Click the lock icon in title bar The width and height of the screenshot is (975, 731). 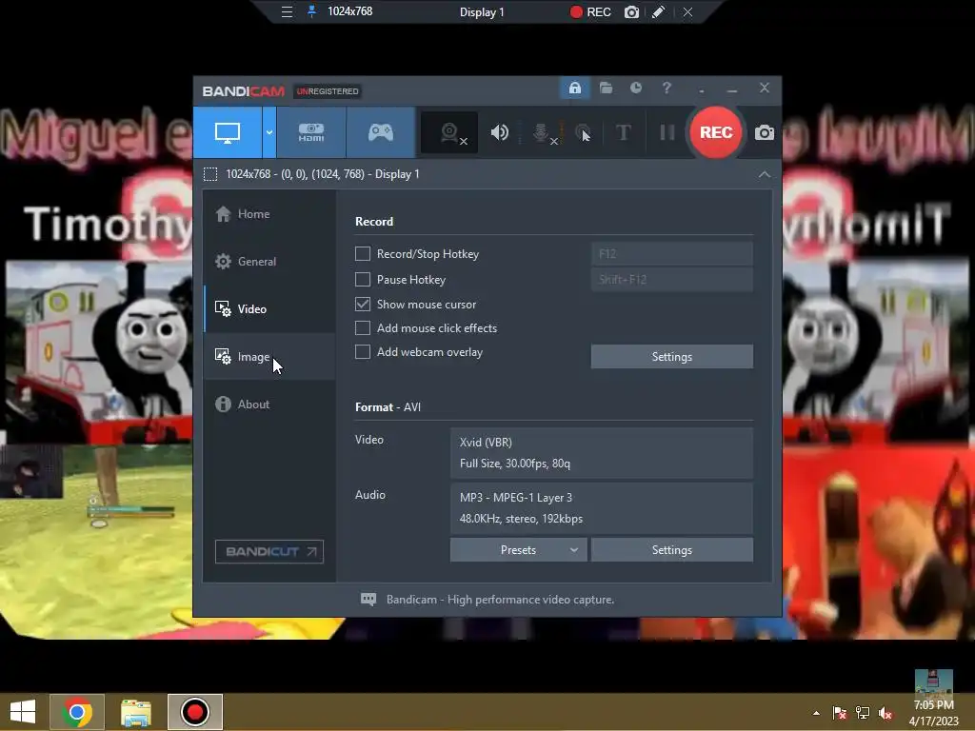tap(574, 89)
